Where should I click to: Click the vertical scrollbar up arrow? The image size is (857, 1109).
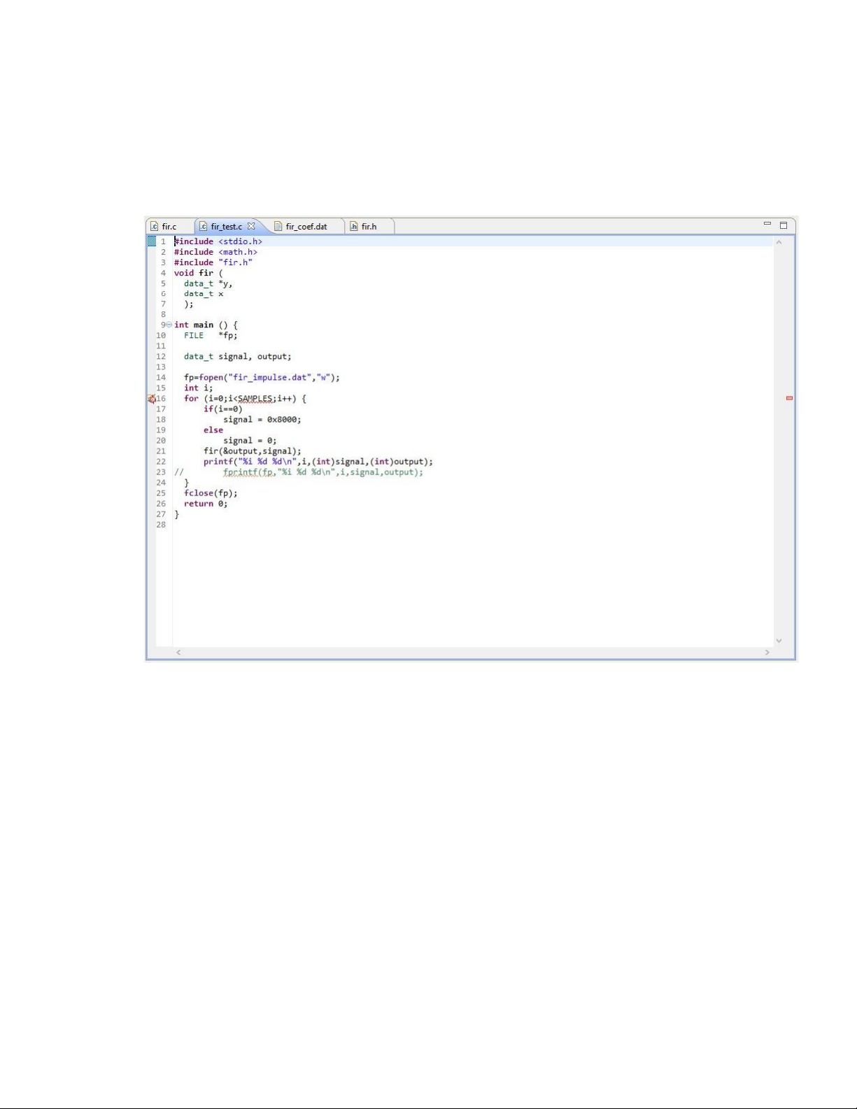click(x=779, y=242)
